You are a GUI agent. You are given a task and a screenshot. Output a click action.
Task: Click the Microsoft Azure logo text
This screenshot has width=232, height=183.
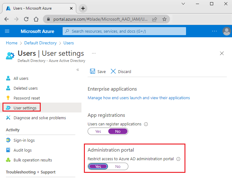[37, 31]
